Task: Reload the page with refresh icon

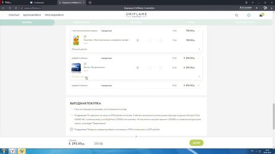Action: (16, 8)
